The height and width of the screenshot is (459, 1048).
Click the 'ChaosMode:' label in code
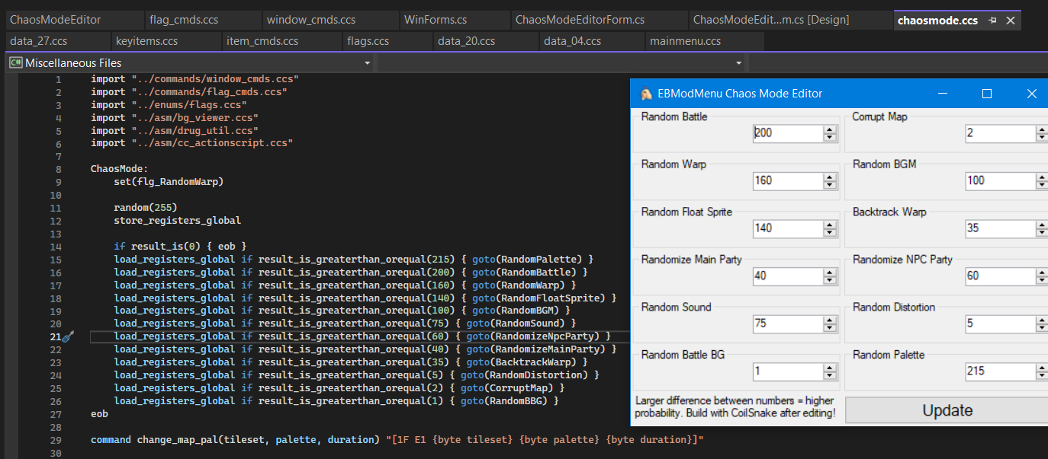(119, 169)
